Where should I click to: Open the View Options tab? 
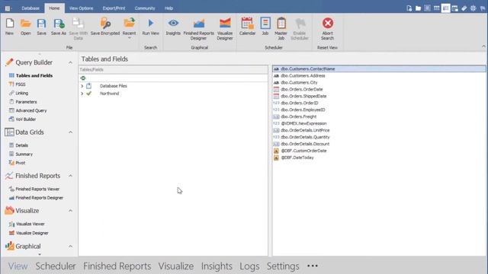(82, 8)
